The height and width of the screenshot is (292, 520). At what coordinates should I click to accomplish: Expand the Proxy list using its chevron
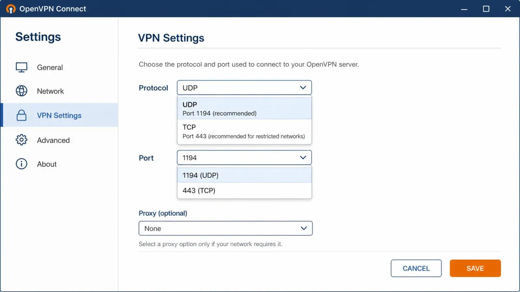click(x=304, y=228)
